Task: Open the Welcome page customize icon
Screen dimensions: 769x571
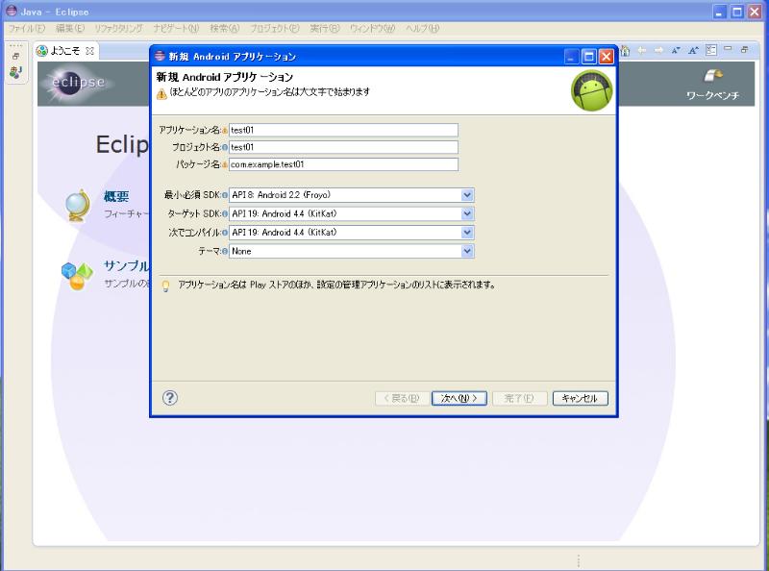Action: pyautogui.click(x=711, y=50)
